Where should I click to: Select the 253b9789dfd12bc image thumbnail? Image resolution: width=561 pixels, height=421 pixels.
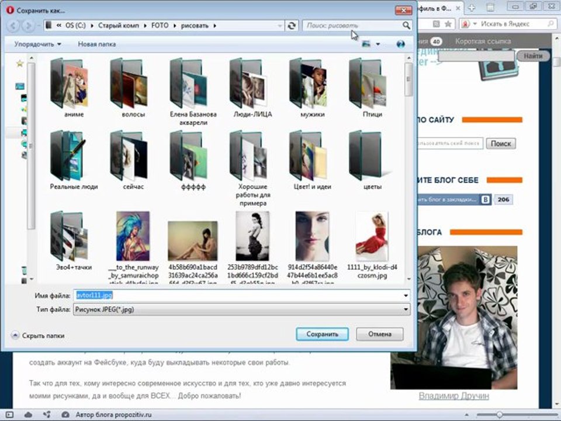[x=252, y=236]
